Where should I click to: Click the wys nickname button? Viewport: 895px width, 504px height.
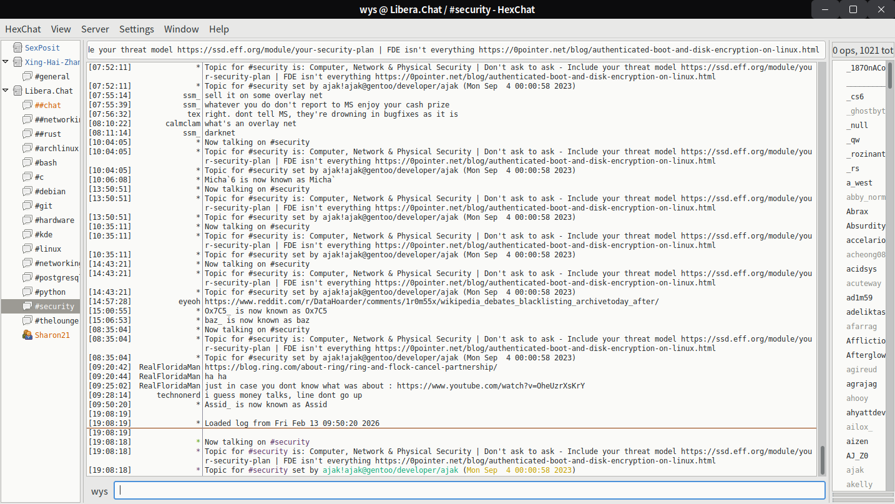pyautogui.click(x=99, y=491)
